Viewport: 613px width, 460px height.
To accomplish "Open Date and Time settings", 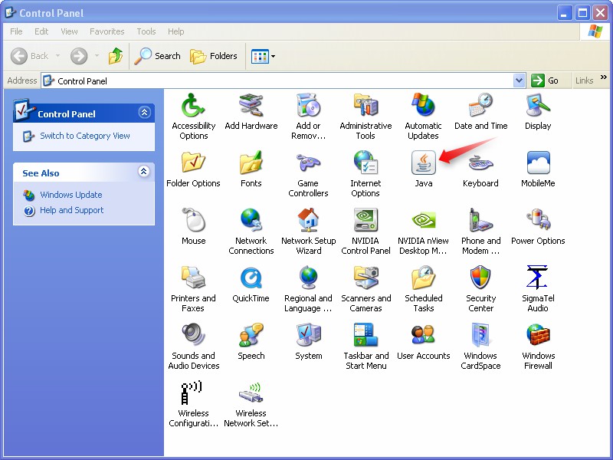I will click(x=480, y=106).
